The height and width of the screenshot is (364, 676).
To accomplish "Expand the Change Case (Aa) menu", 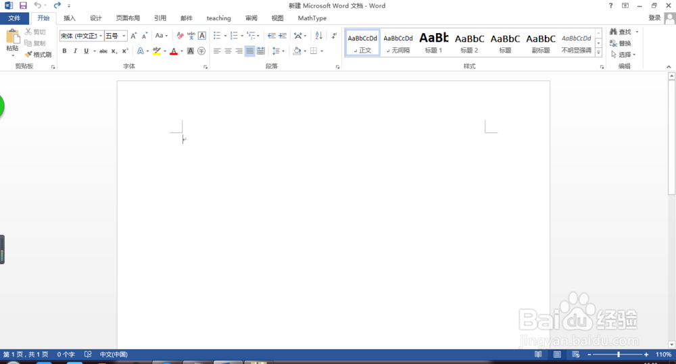I will point(162,36).
